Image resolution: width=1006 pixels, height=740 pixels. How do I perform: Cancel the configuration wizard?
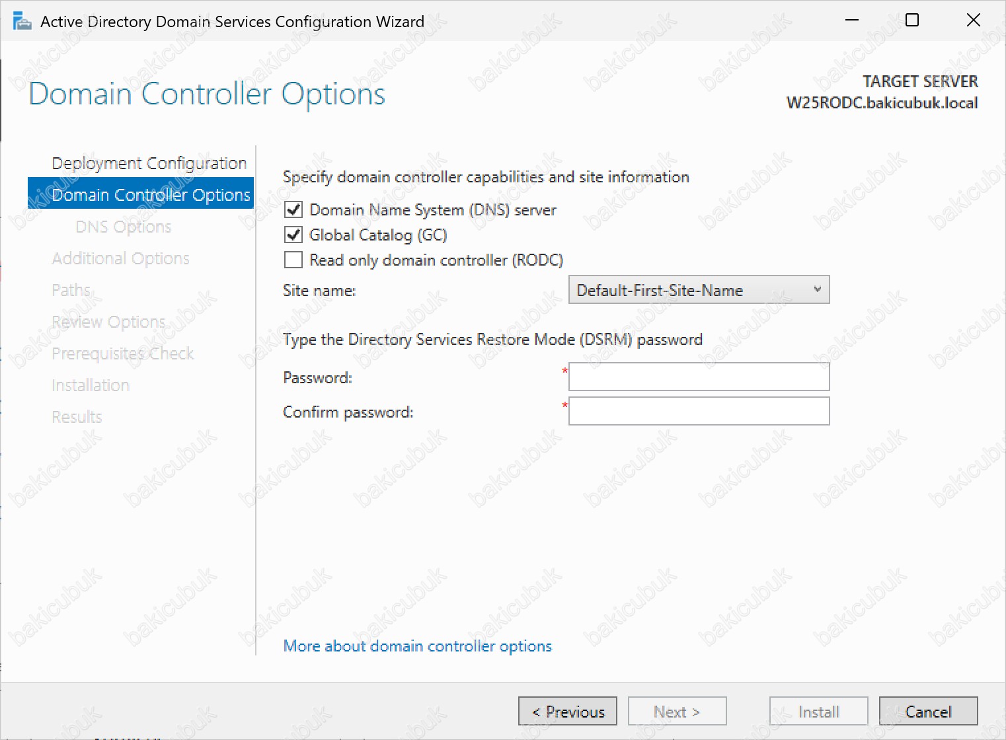(x=929, y=712)
